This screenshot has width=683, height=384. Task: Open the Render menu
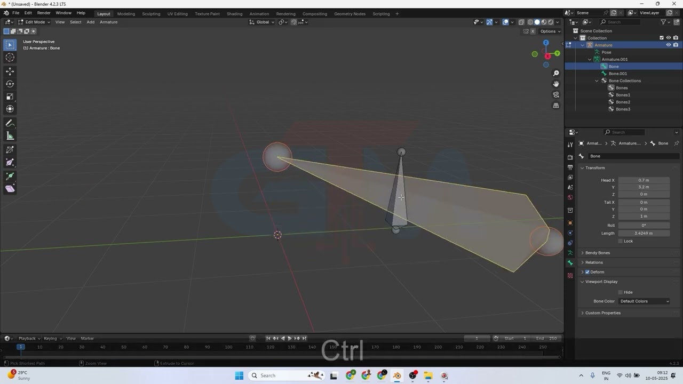coord(44,13)
